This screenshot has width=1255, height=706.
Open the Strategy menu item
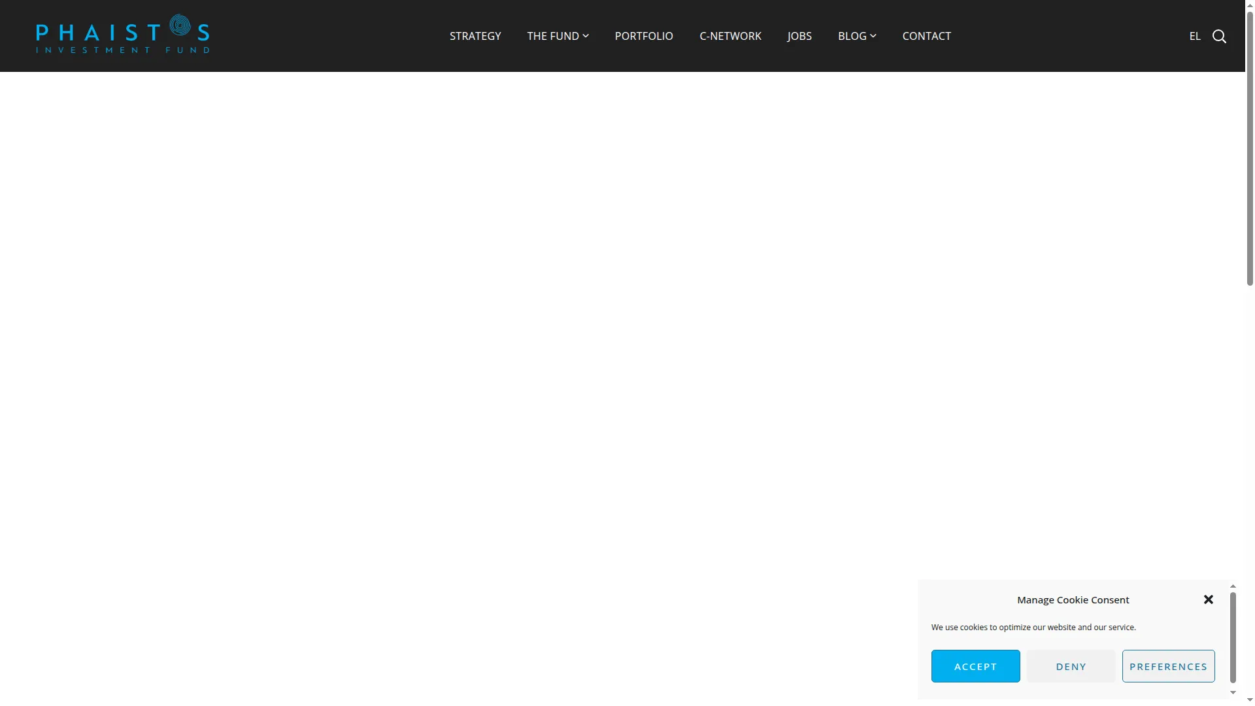475,36
